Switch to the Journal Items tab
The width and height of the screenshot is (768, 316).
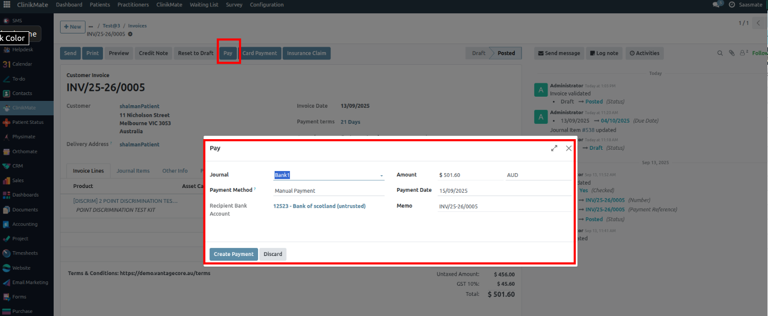point(133,171)
